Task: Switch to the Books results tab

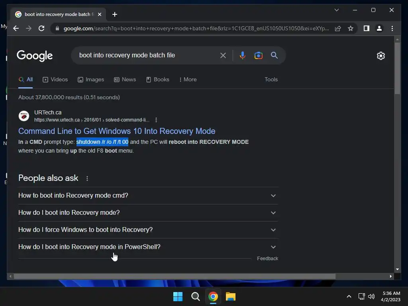Action: [x=158, y=79]
